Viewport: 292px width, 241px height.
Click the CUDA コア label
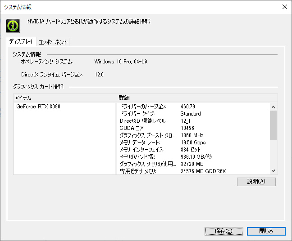[x=132, y=128]
